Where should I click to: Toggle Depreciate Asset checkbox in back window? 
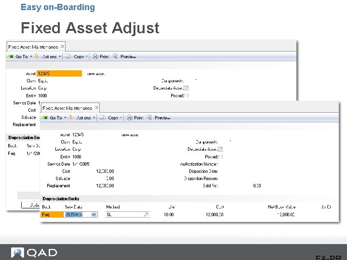coord(186,88)
